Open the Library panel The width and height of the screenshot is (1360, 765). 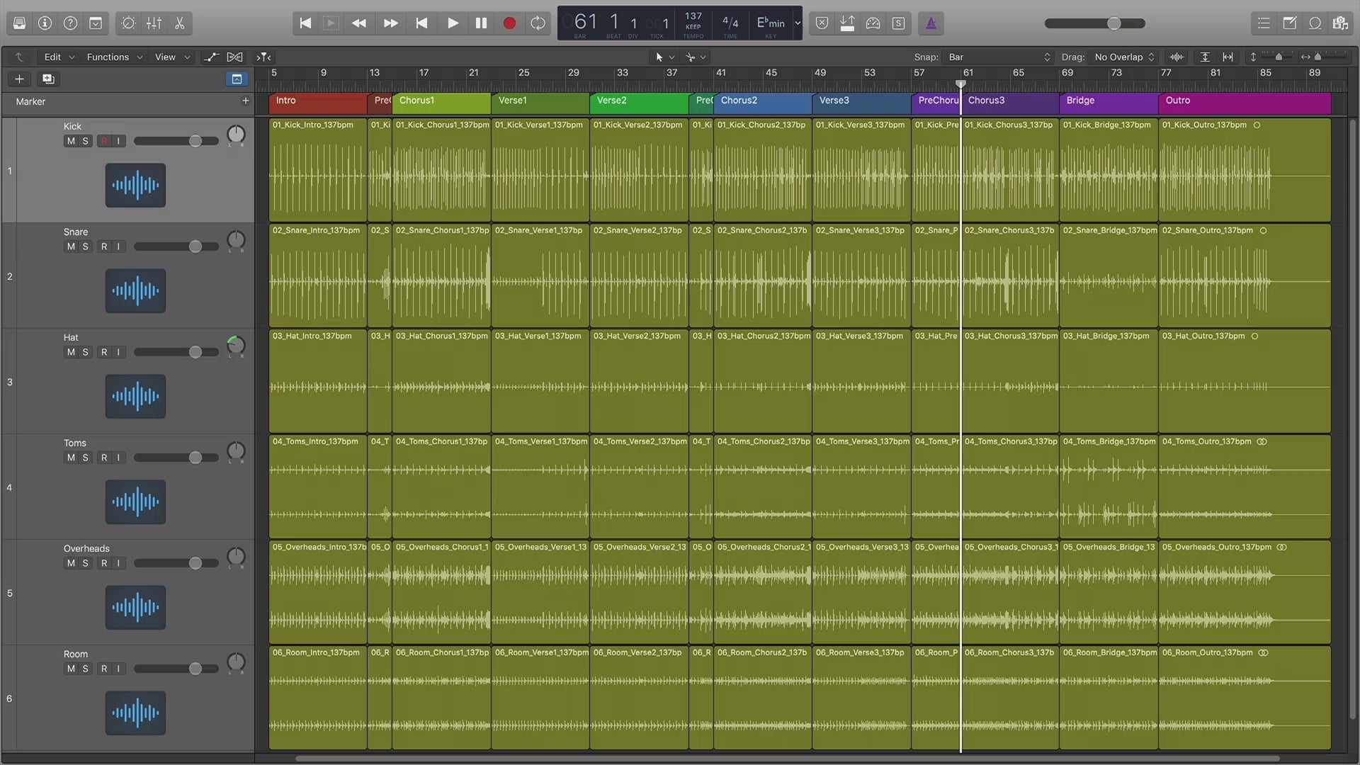(x=19, y=23)
